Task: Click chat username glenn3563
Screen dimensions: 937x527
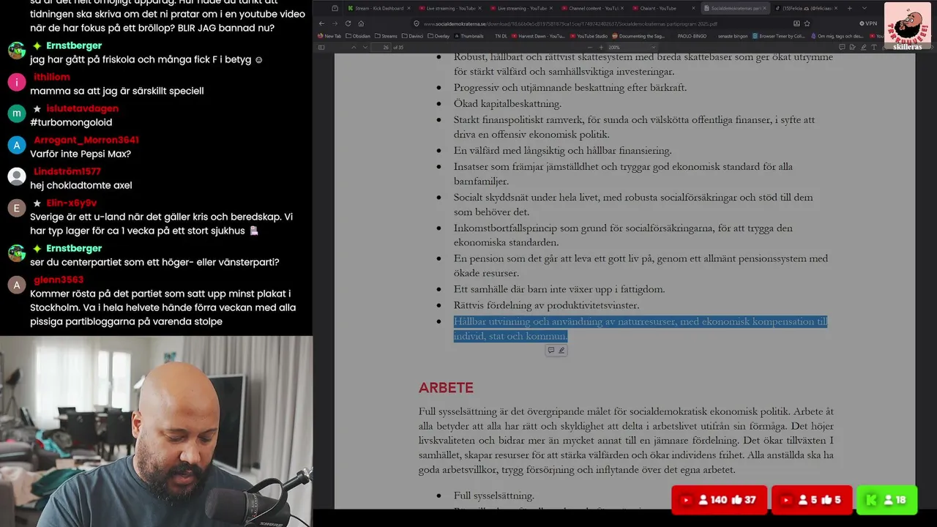Action: [59, 280]
